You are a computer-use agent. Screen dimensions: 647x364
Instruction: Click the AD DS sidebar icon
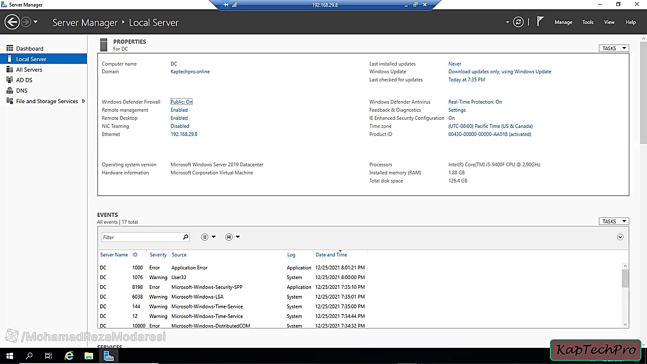10,80
